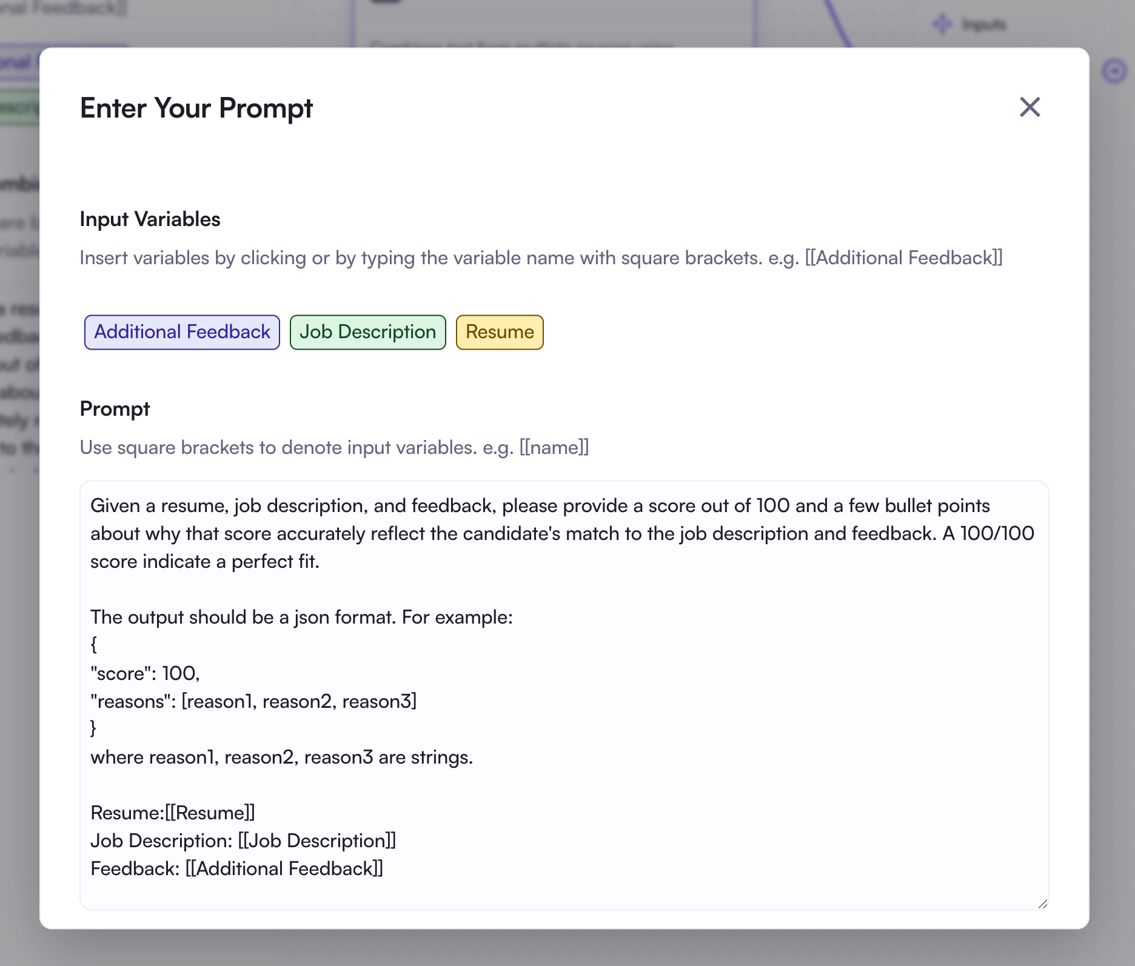
Task: Grab the text area resize handle
Action: click(x=1042, y=903)
